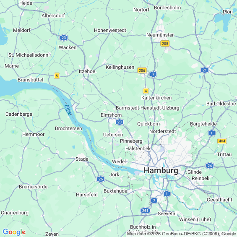The height and width of the screenshot is (237, 237).
Task: Select the Itzehoe town label
Action: pos(87,71)
